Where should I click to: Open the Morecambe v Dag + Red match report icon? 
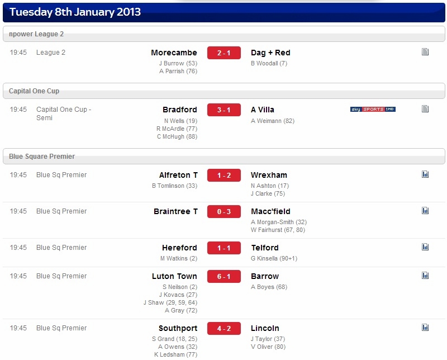(425, 52)
